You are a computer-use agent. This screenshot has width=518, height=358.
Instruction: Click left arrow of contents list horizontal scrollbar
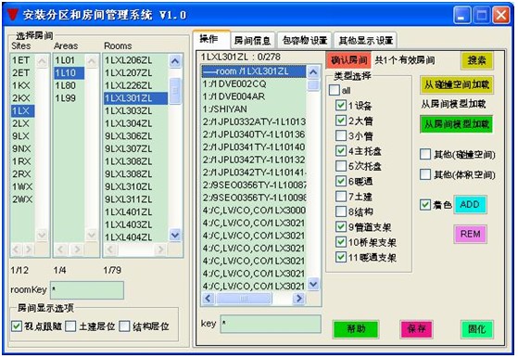pos(208,299)
